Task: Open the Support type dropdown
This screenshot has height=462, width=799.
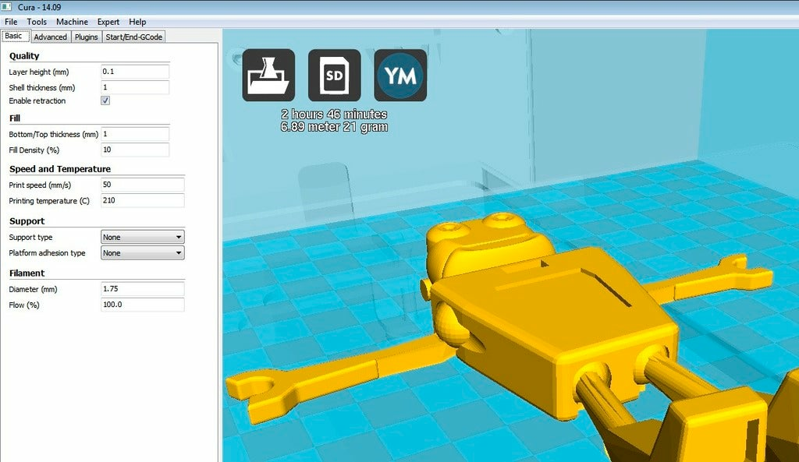Action: [x=142, y=236]
